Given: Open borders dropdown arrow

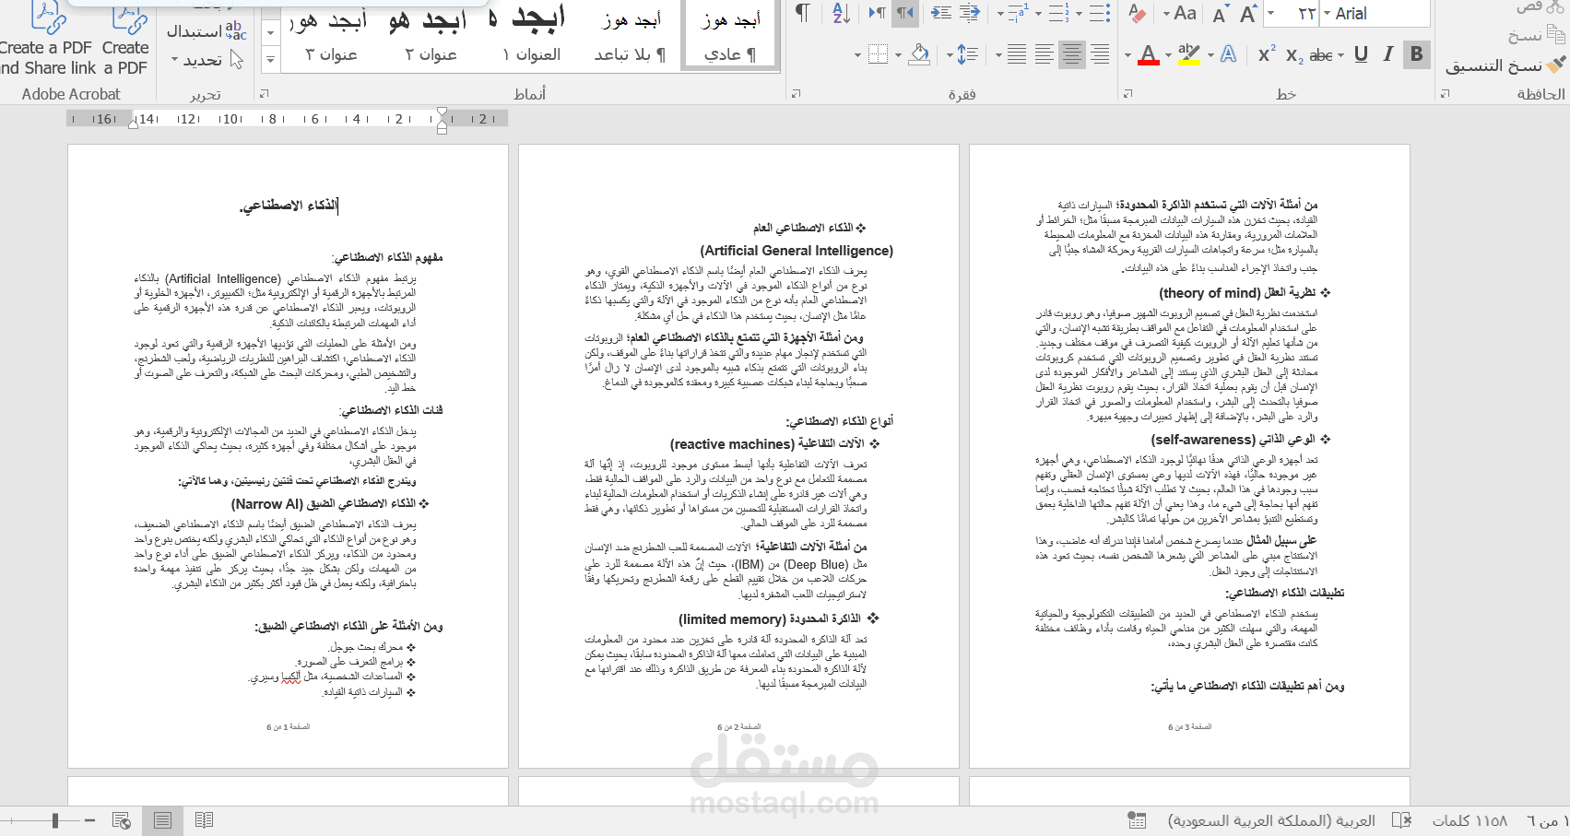Looking at the screenshot, I should [x=857, y=55].
